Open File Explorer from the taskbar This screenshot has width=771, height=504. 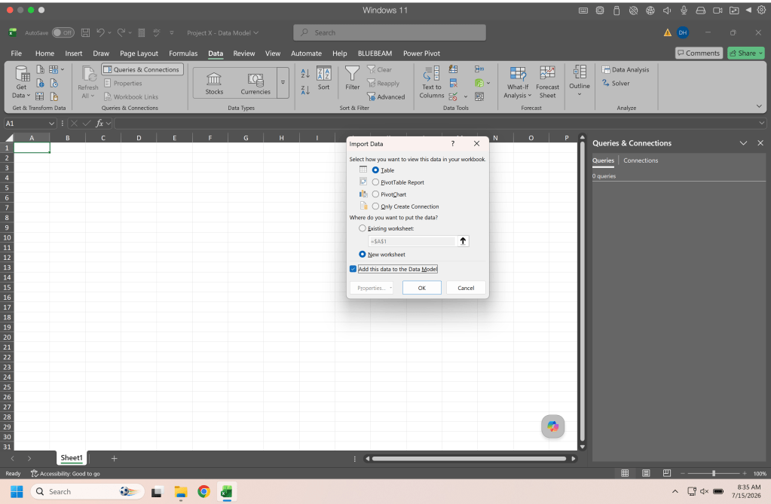point(181,491)
